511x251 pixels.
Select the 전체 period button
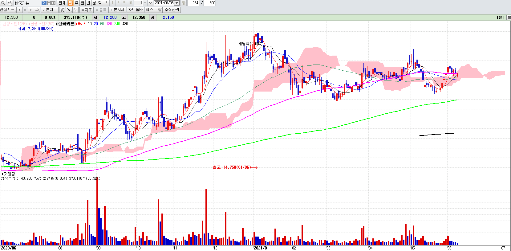point(62,3)
